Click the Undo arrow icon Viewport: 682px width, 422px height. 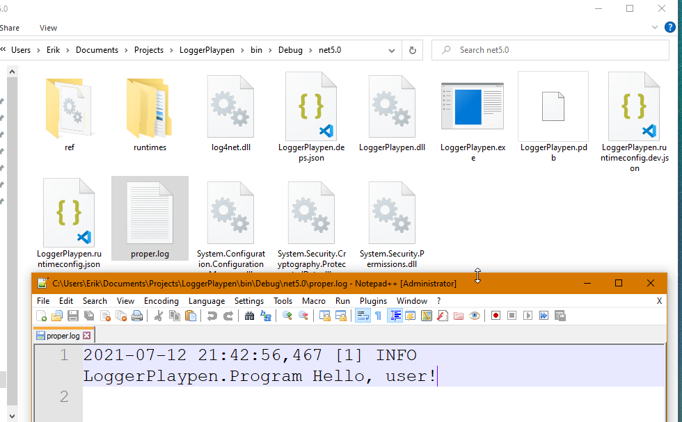(x=212, y=316)
